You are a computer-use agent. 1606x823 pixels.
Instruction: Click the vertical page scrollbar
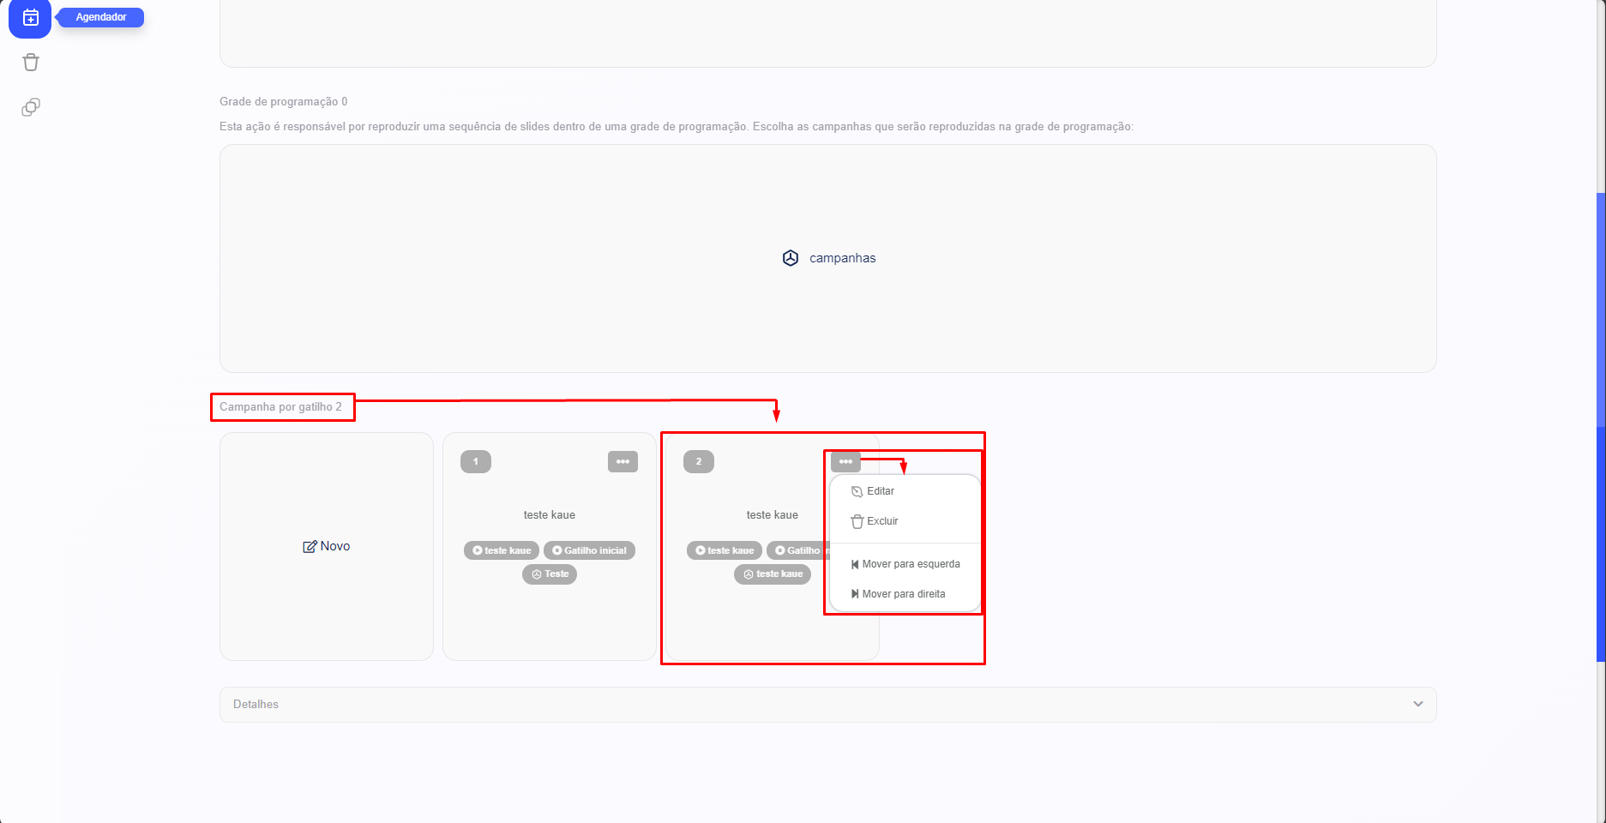click(x=1600, y=429)
